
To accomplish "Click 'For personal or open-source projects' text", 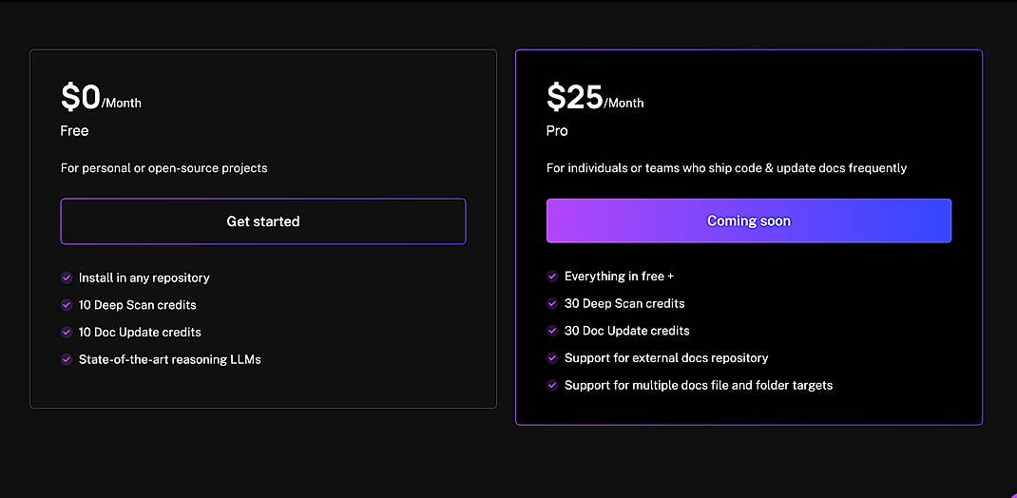I will pos(164,168).
